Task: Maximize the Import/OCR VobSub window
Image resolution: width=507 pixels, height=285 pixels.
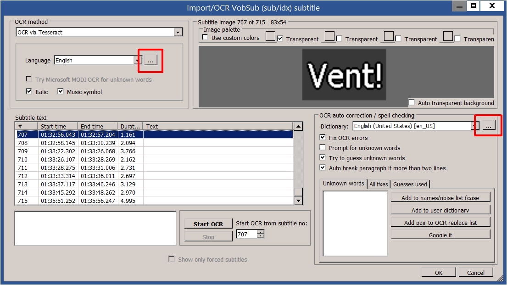Action: (x=474, y=6)
